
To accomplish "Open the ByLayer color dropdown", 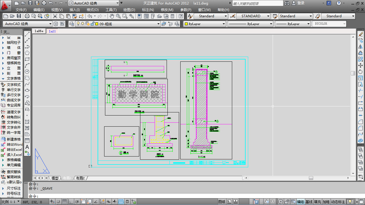I will 204,24.
